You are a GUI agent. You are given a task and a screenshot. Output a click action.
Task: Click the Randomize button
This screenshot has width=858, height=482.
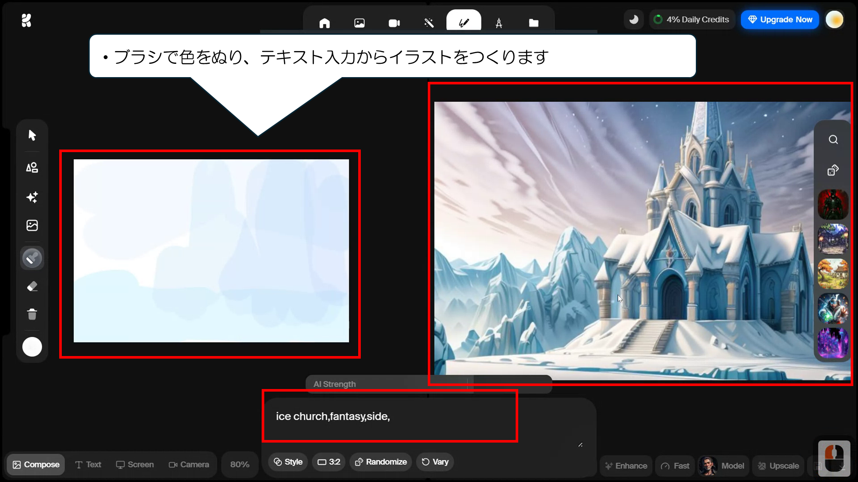[381, 462]
